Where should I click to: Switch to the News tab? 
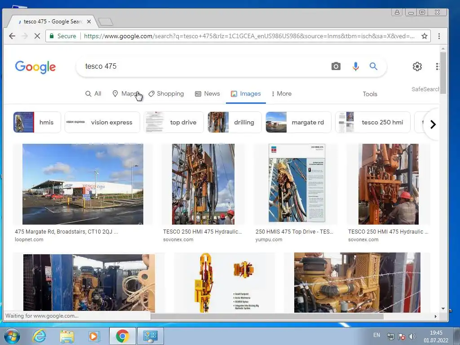(208, 93)
